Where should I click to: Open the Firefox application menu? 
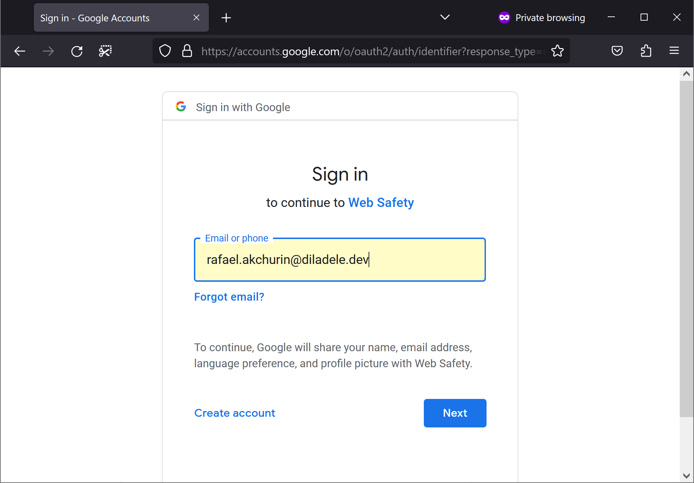coord(674,51)
